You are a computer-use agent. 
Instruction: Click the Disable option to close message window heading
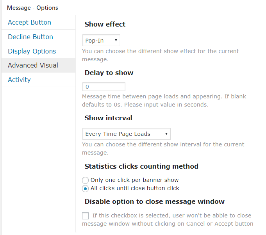[154, 201]
